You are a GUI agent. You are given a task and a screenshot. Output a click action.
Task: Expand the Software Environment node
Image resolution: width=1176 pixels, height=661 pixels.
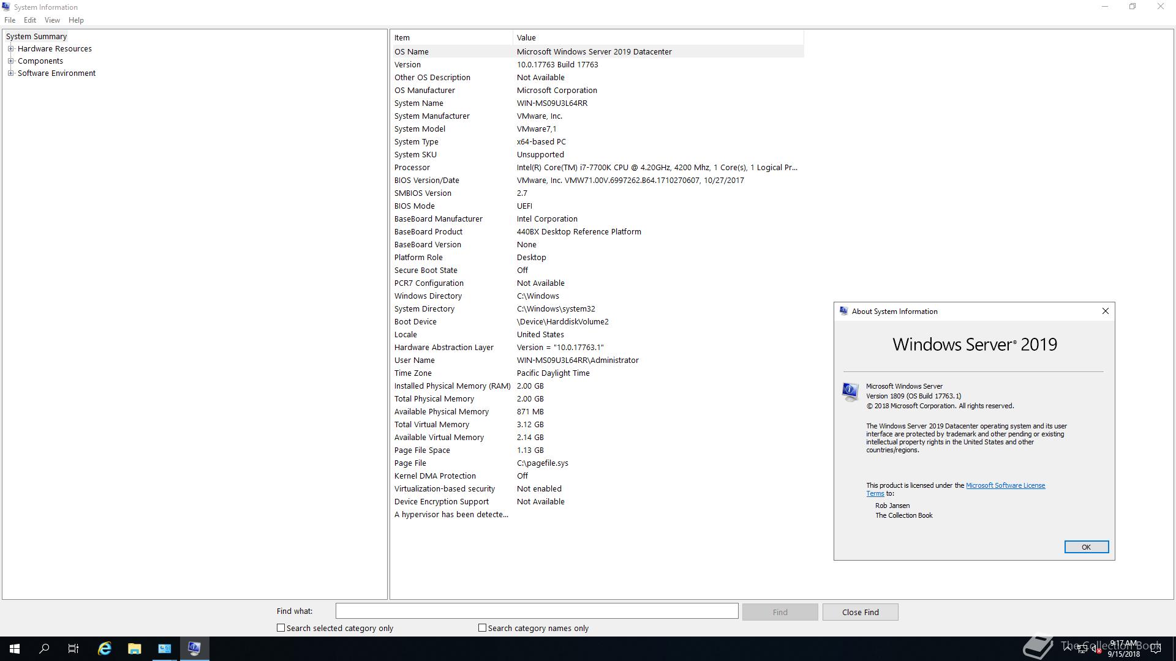tap(10, 73)
